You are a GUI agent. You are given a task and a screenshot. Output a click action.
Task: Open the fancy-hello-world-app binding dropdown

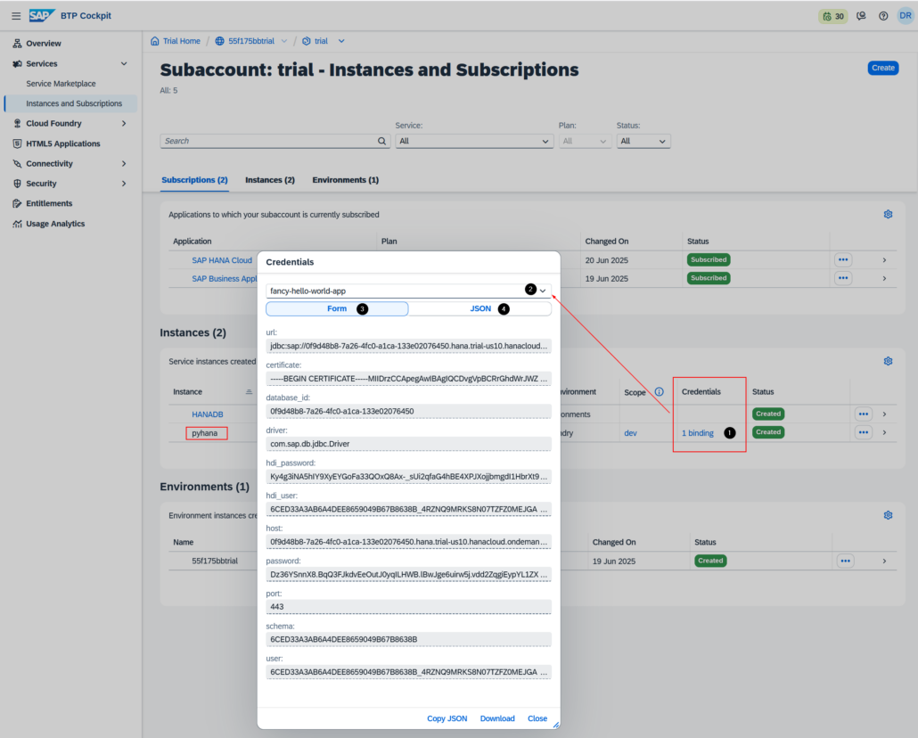[x=409, y=291]
